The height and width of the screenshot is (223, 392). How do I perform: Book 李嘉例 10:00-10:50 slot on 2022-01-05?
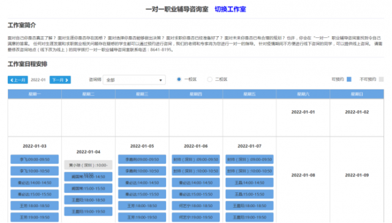click(142, 171)
